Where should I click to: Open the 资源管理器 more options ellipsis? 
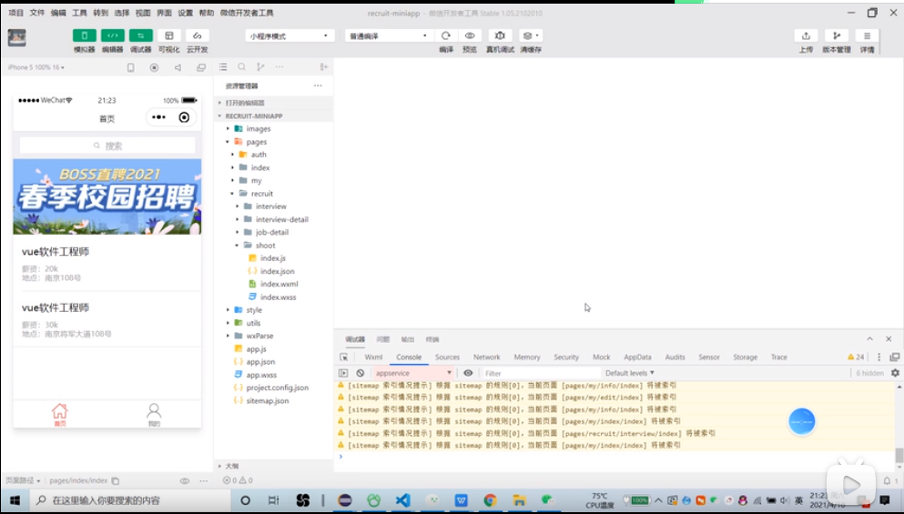[318, 86]
